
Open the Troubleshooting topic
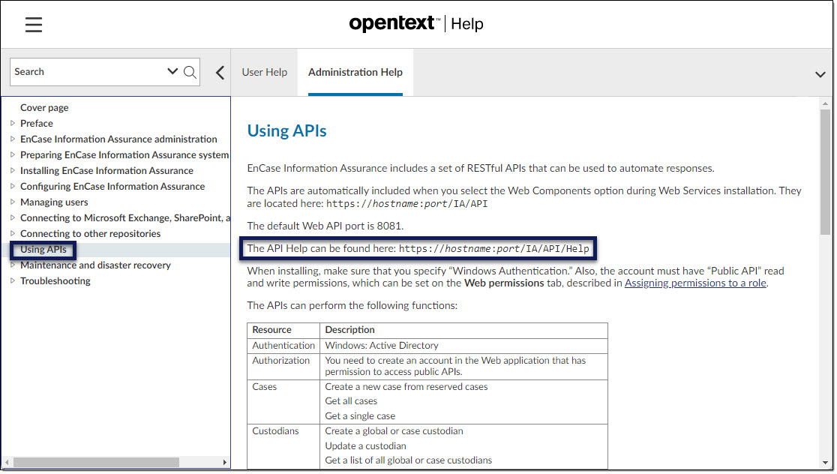(55, 280)
